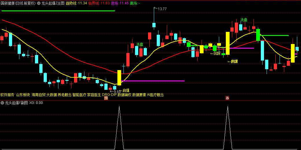Click the 预 forecast marker icon
This screenshot has height=150, width=301.
[x=106, y=98]
